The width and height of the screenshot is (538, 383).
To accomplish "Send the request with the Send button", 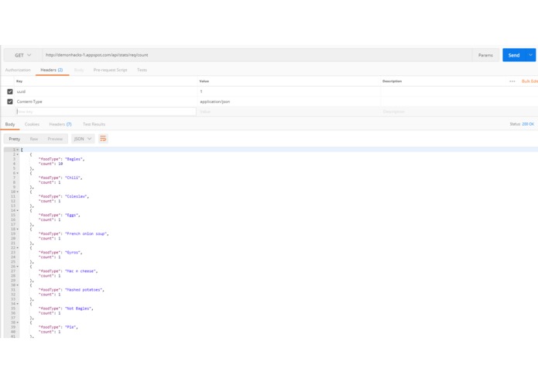I will click(514, 55).
